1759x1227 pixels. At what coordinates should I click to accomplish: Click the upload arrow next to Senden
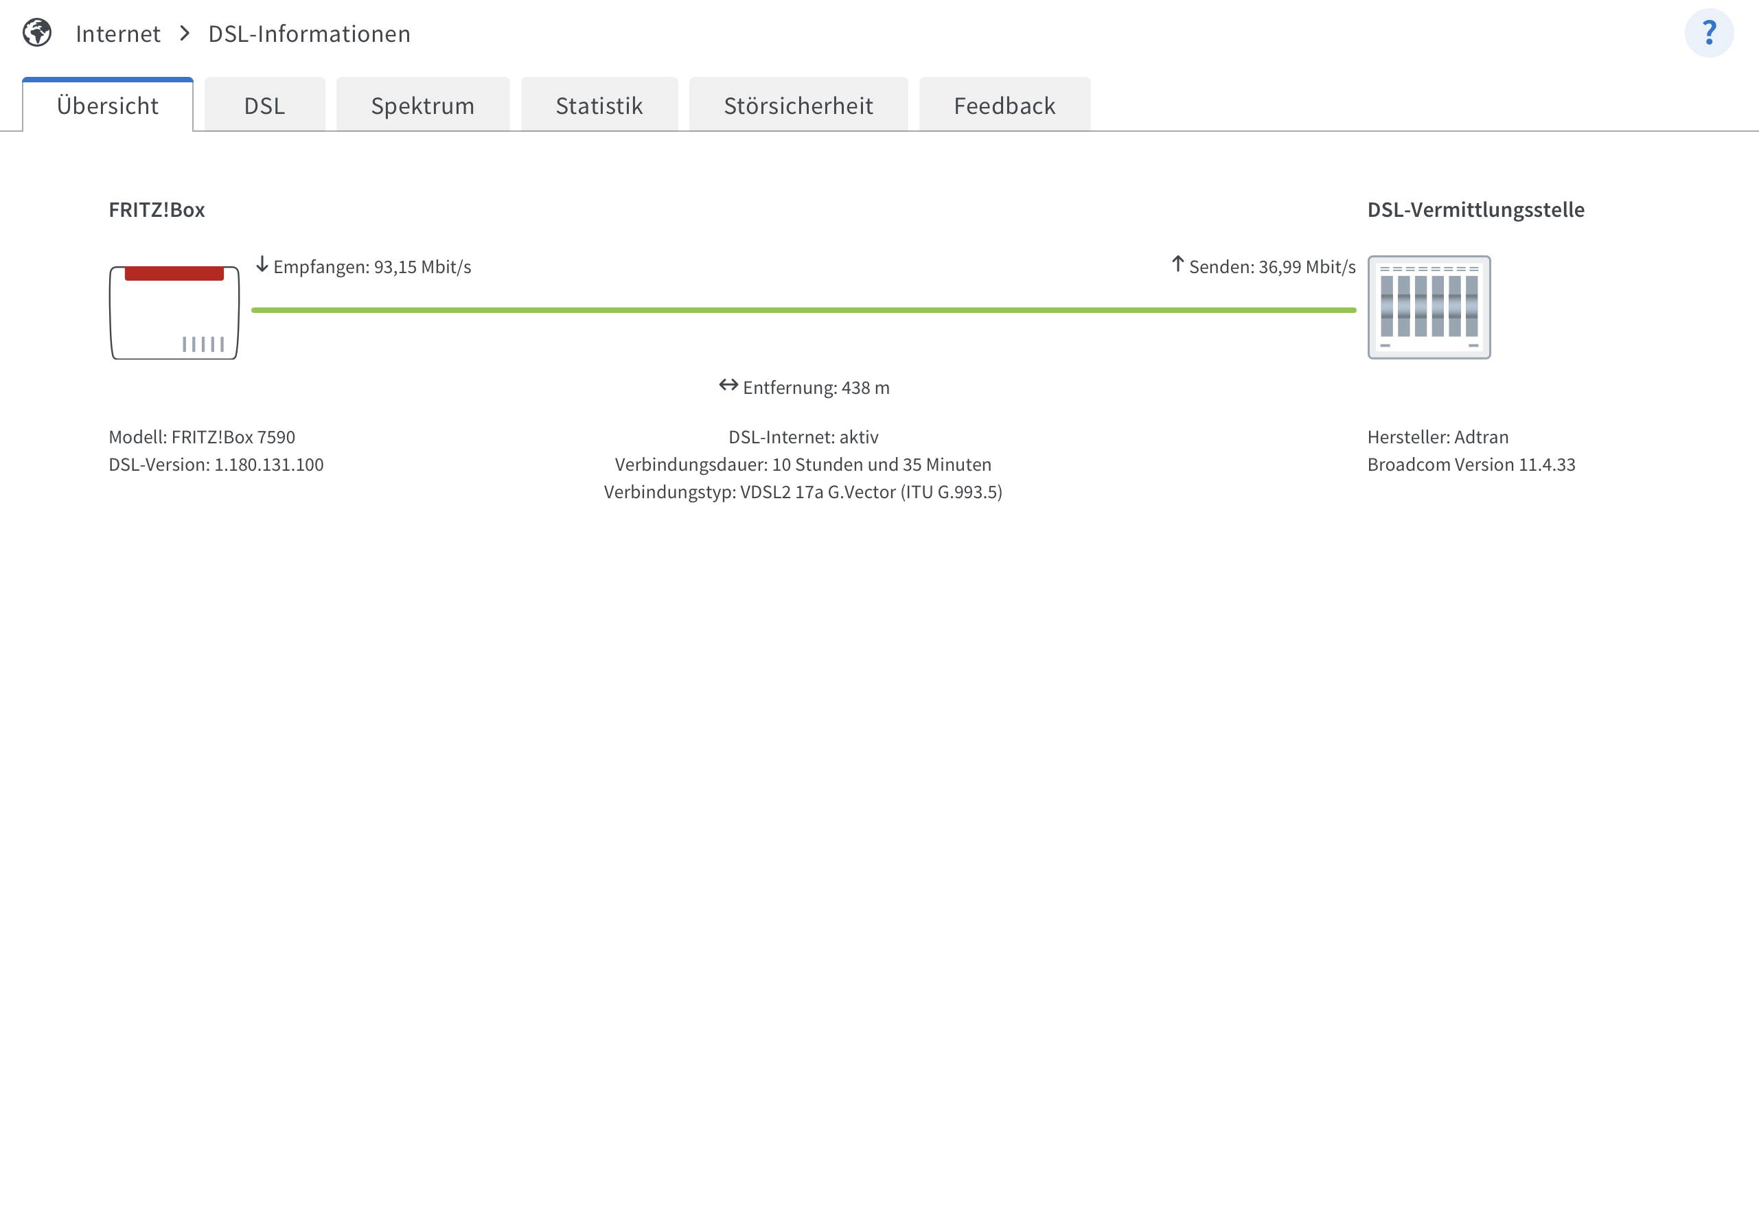click(x=1177, y=264)
